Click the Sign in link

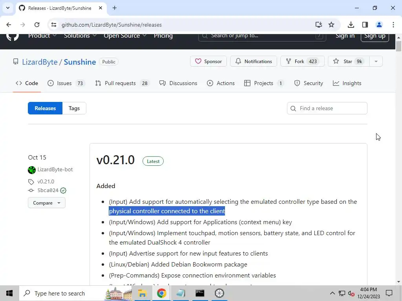tap(345, 36)
